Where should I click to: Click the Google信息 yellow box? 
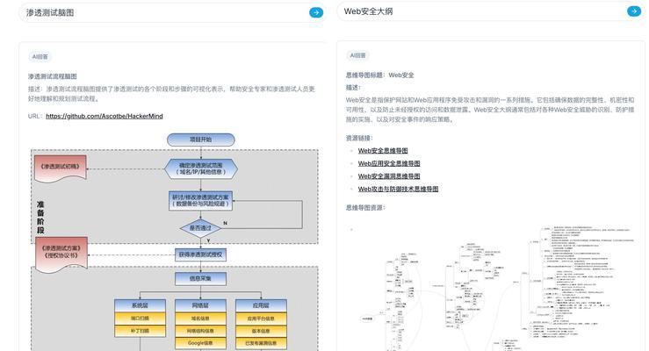point(201,343)
